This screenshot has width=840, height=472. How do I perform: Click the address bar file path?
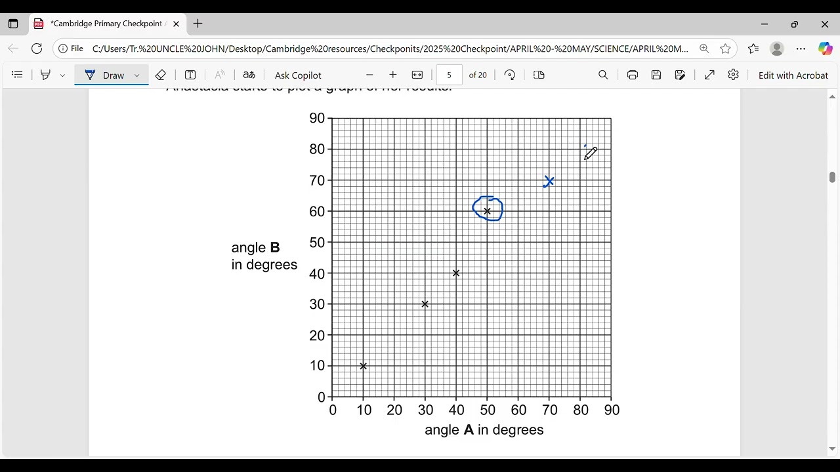(390, 49)
